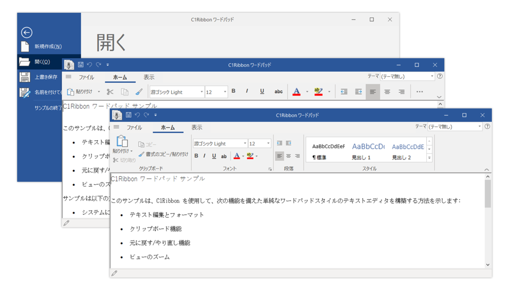511x287 pixels.
Task: Open quick access customize arrow in front window
Action: pos(155,115)
